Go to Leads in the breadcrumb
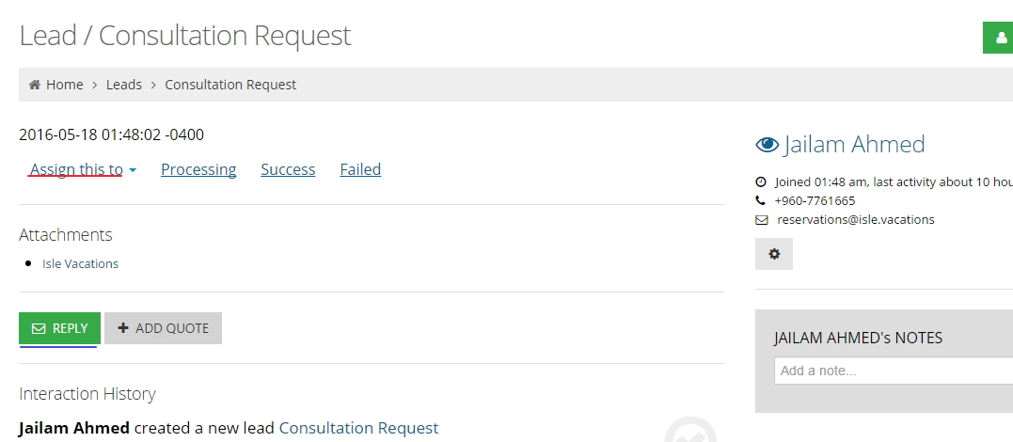This screenshot has width=1013, height=442. pos(124,85)
